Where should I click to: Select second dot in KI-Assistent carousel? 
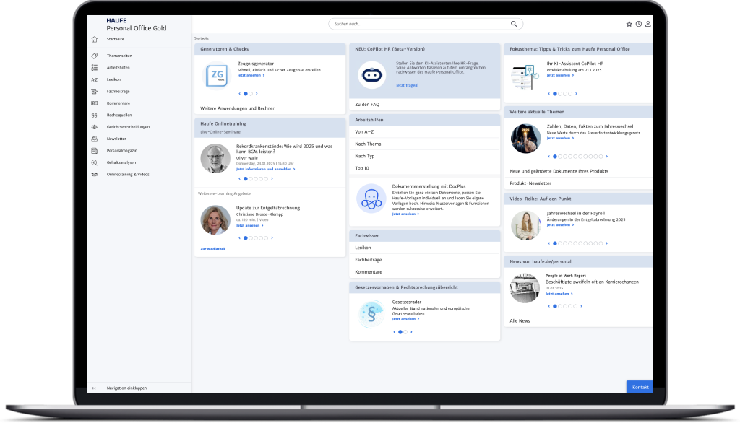(560, 94)
